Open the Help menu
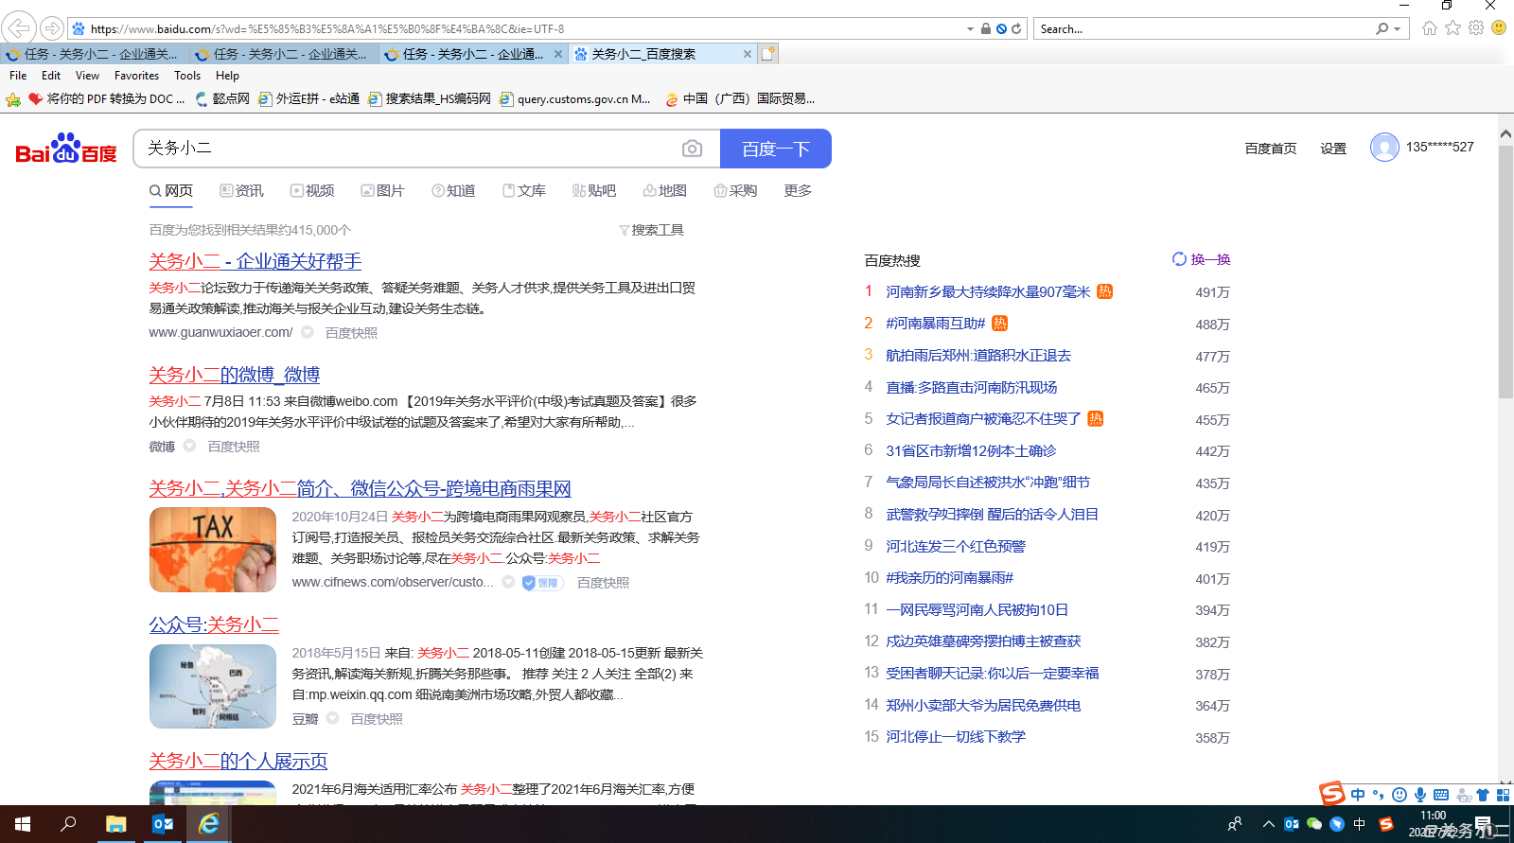Viewport: 1514px width, 843px height. click(x=227, y=76)
